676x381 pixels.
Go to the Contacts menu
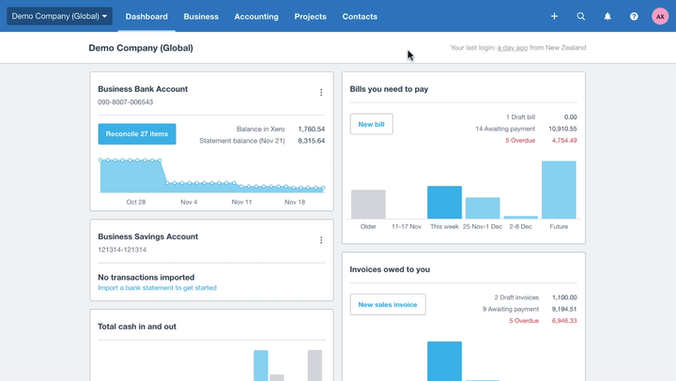click(x=360, y=16)
